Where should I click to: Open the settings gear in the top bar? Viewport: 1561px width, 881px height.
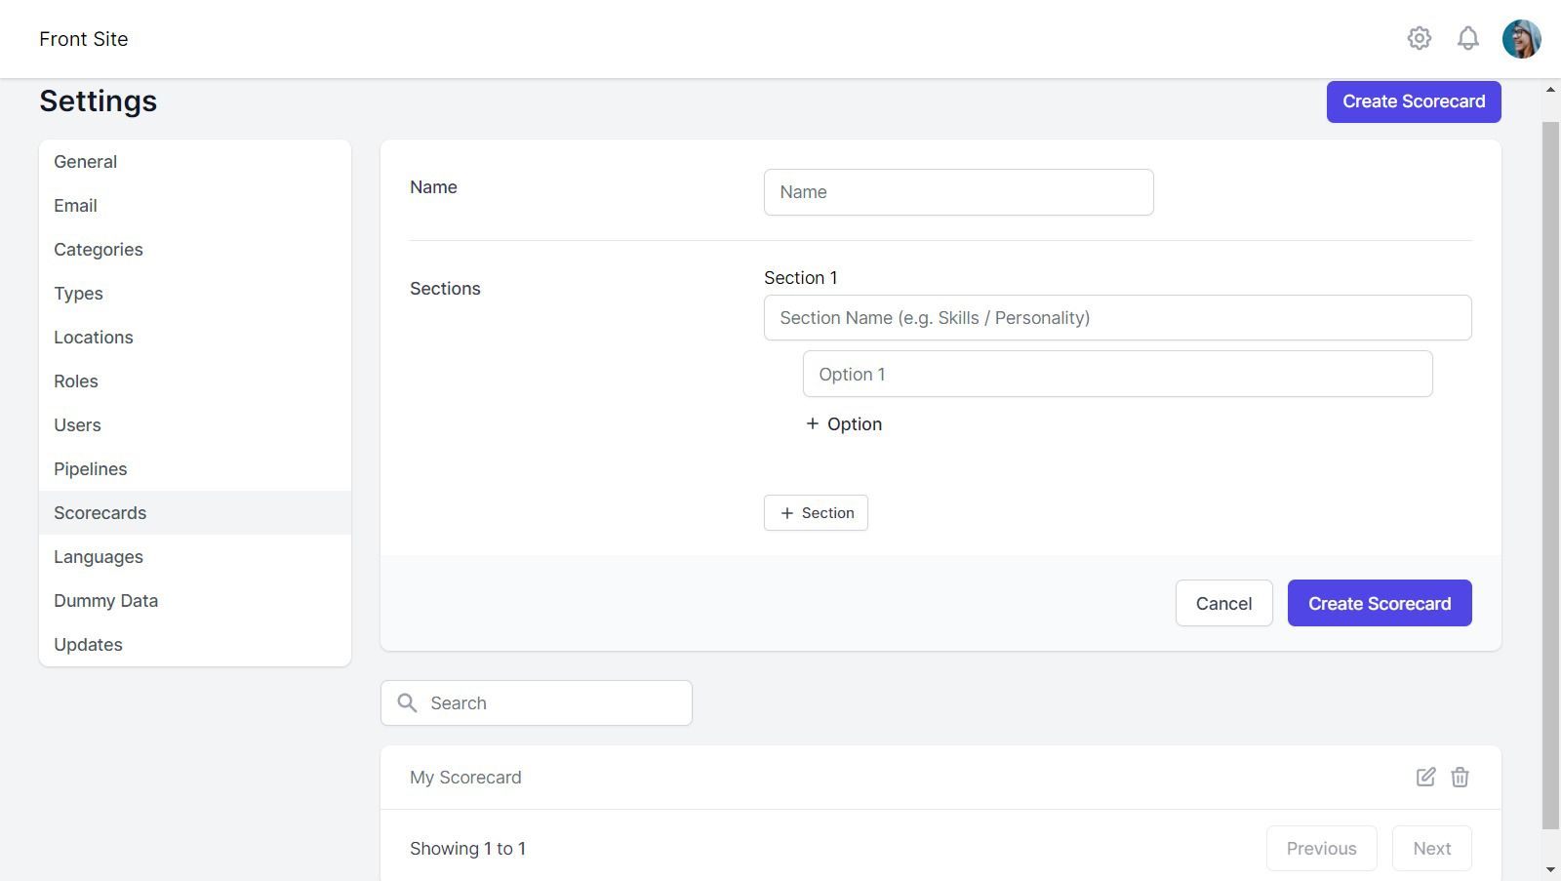click(x=1420, y=38)
